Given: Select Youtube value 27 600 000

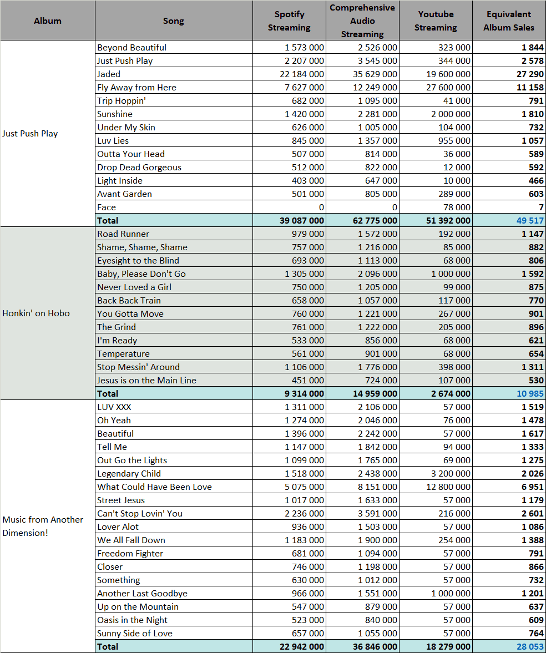Looking at the screenshot, I should (x=436, y=88).
